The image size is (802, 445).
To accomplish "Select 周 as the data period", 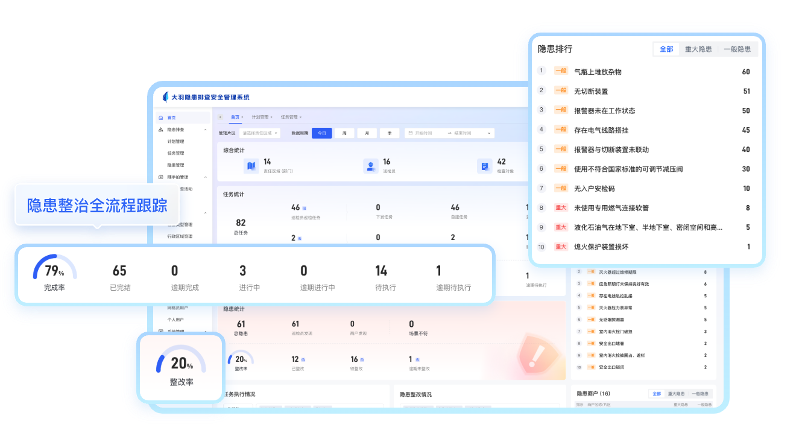I will click(344, 133).
